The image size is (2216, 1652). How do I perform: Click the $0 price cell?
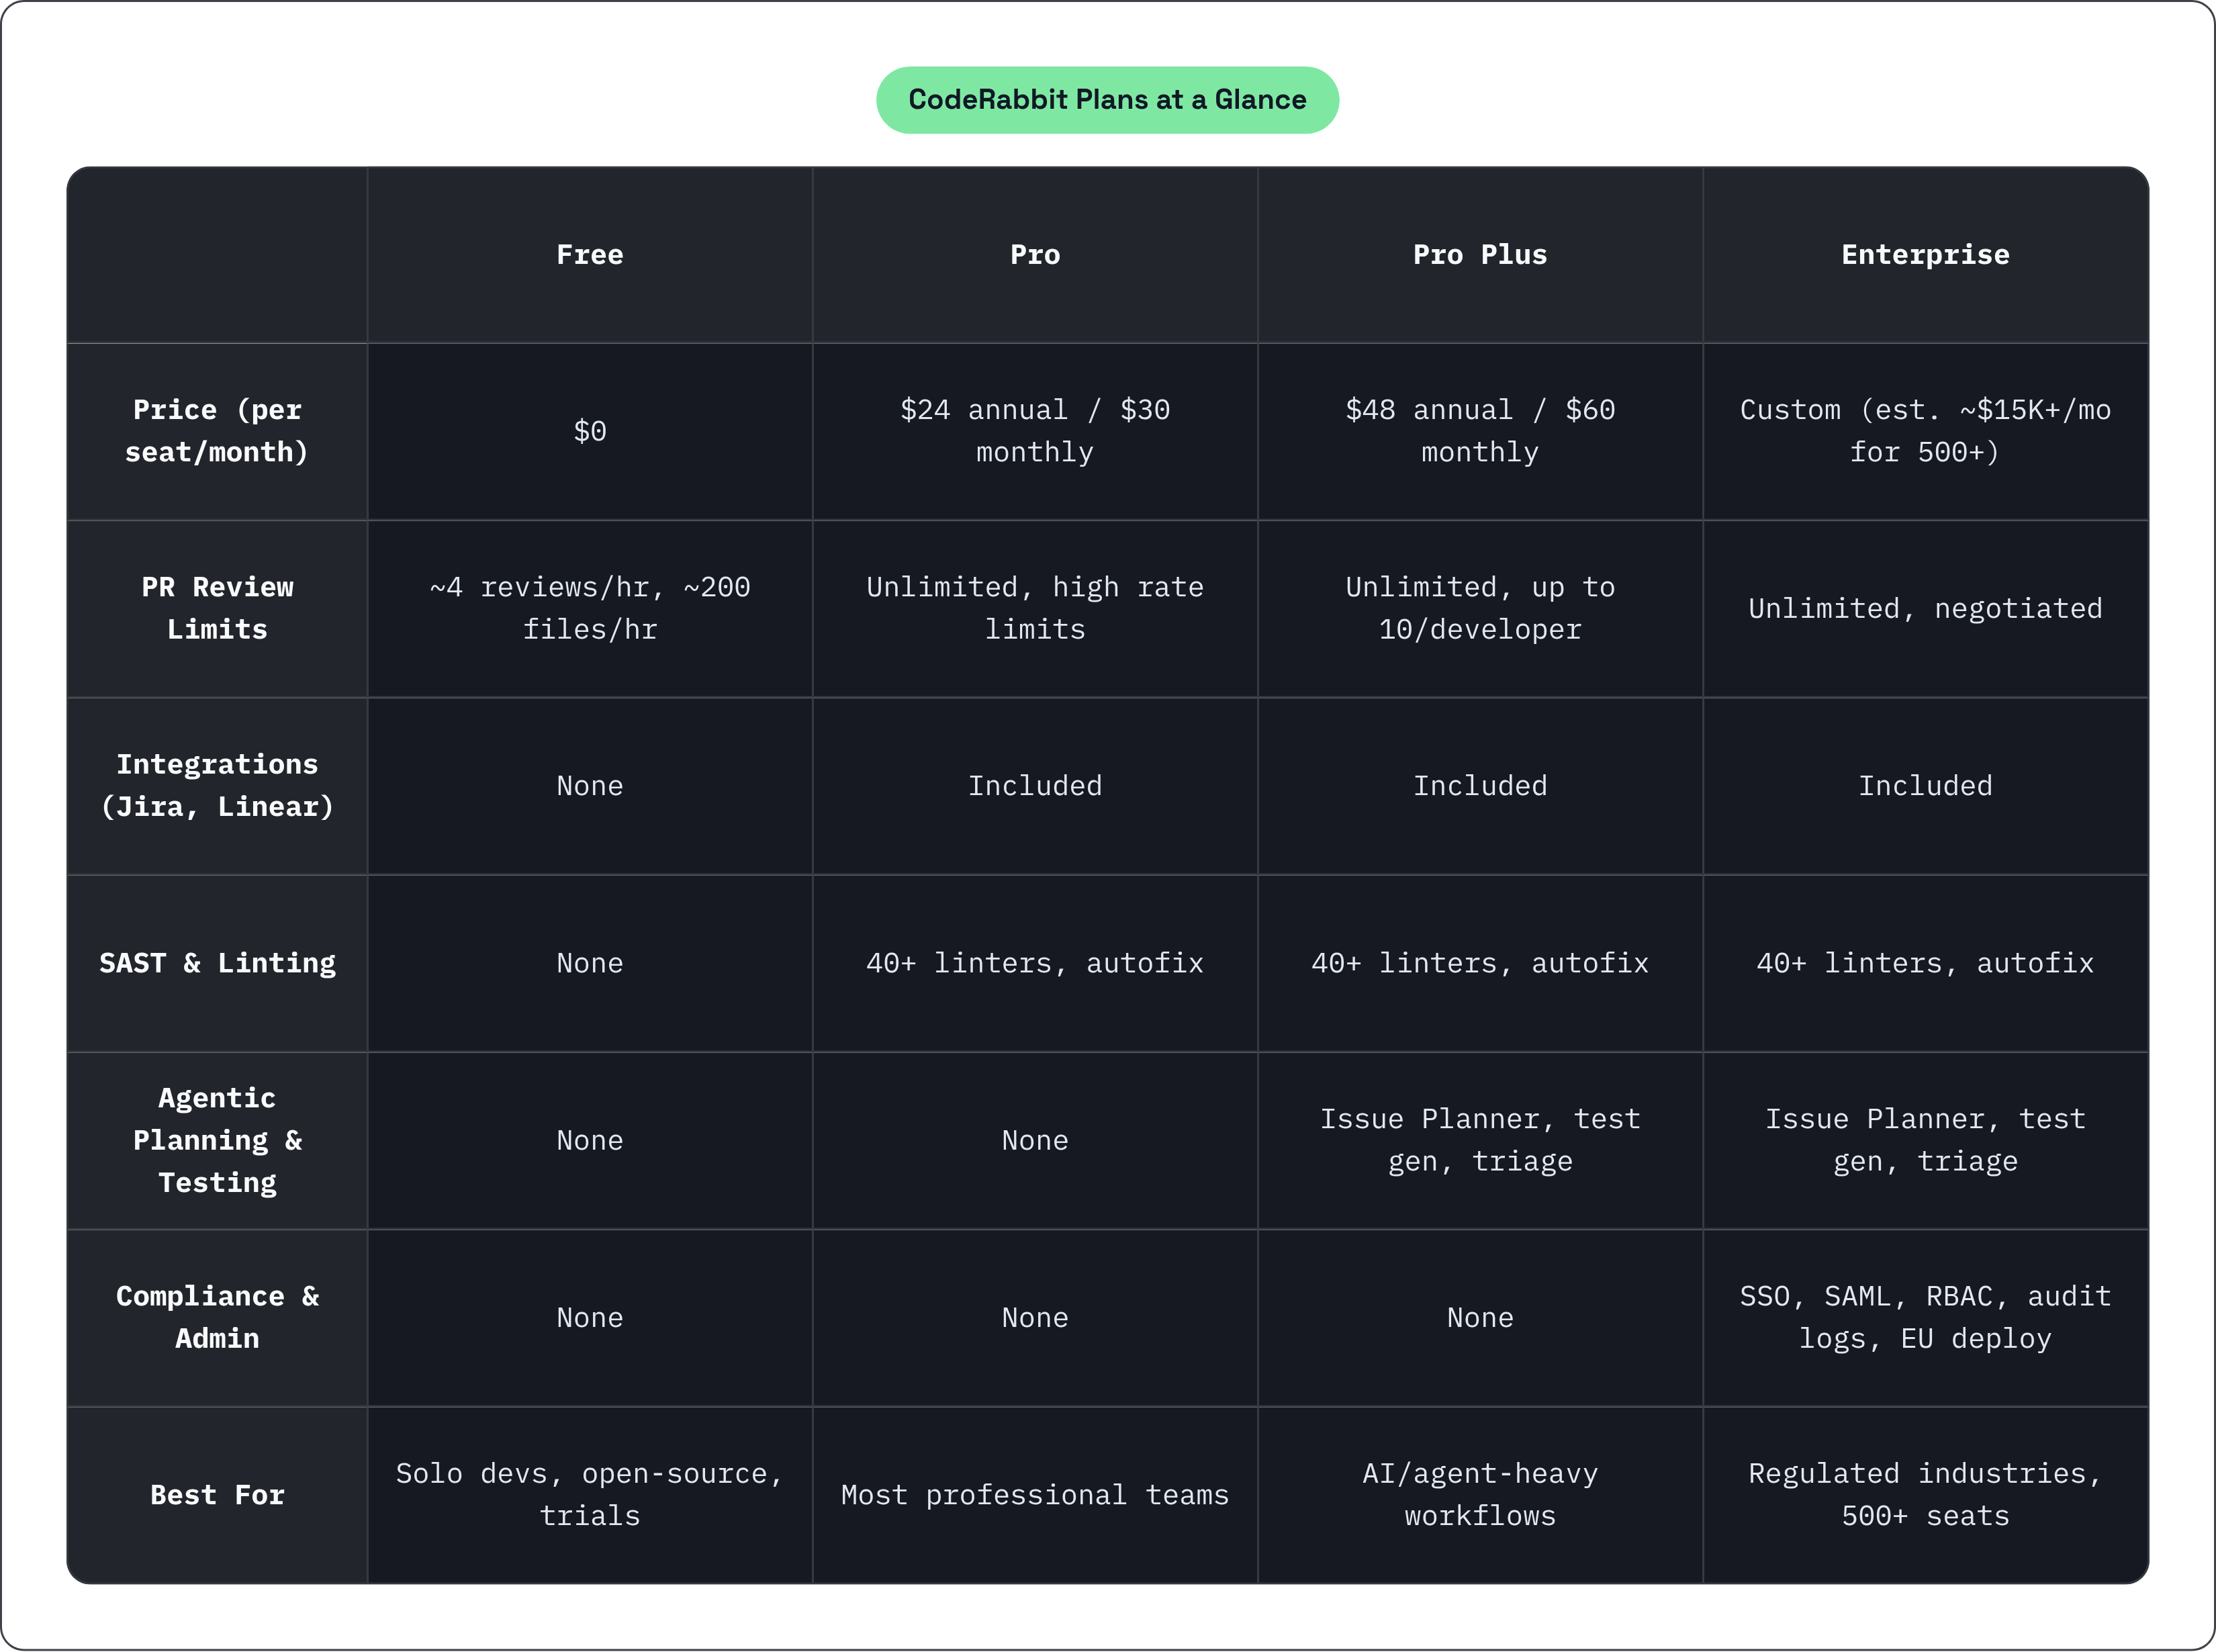[590, 431]
